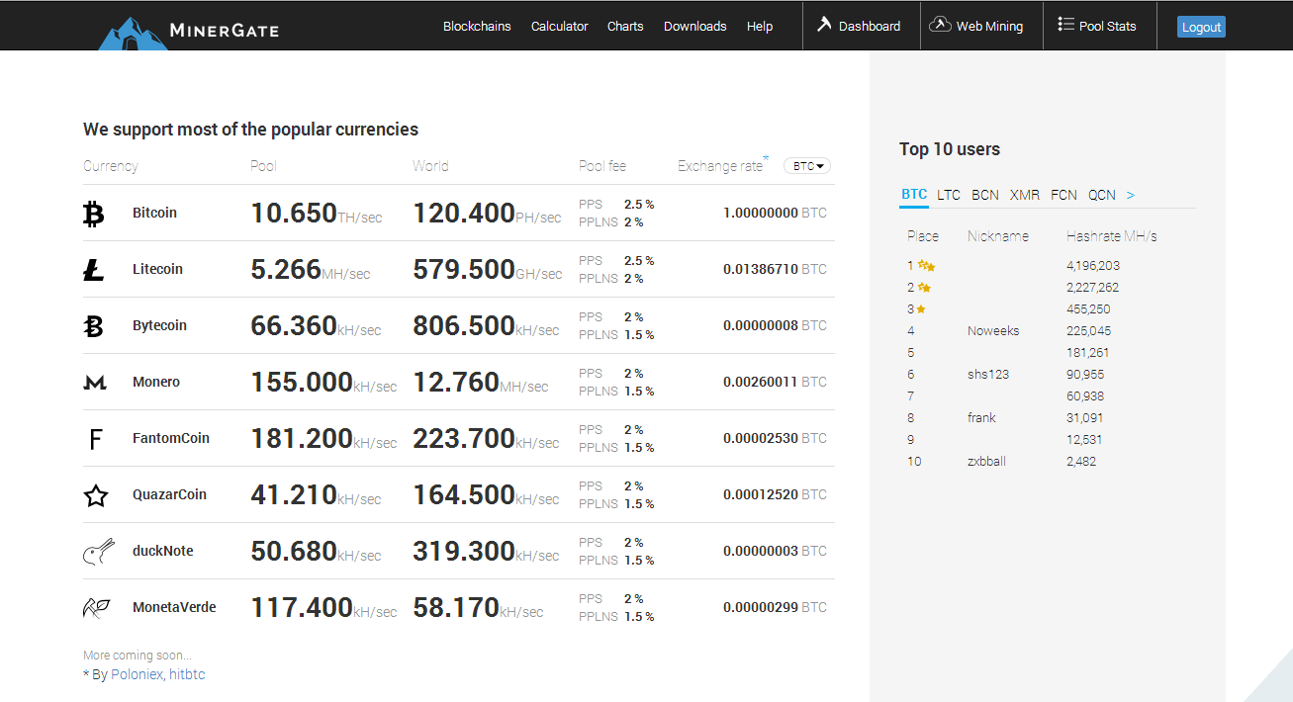Click the MonetaVerde leaf icon
The height and width of the screenshot is (702, 1293).
coord(96,607)
